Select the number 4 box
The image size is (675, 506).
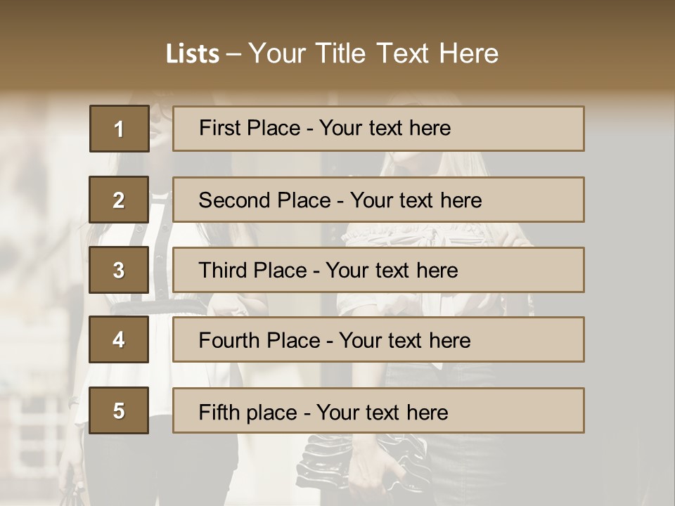(x=119, y=339)
